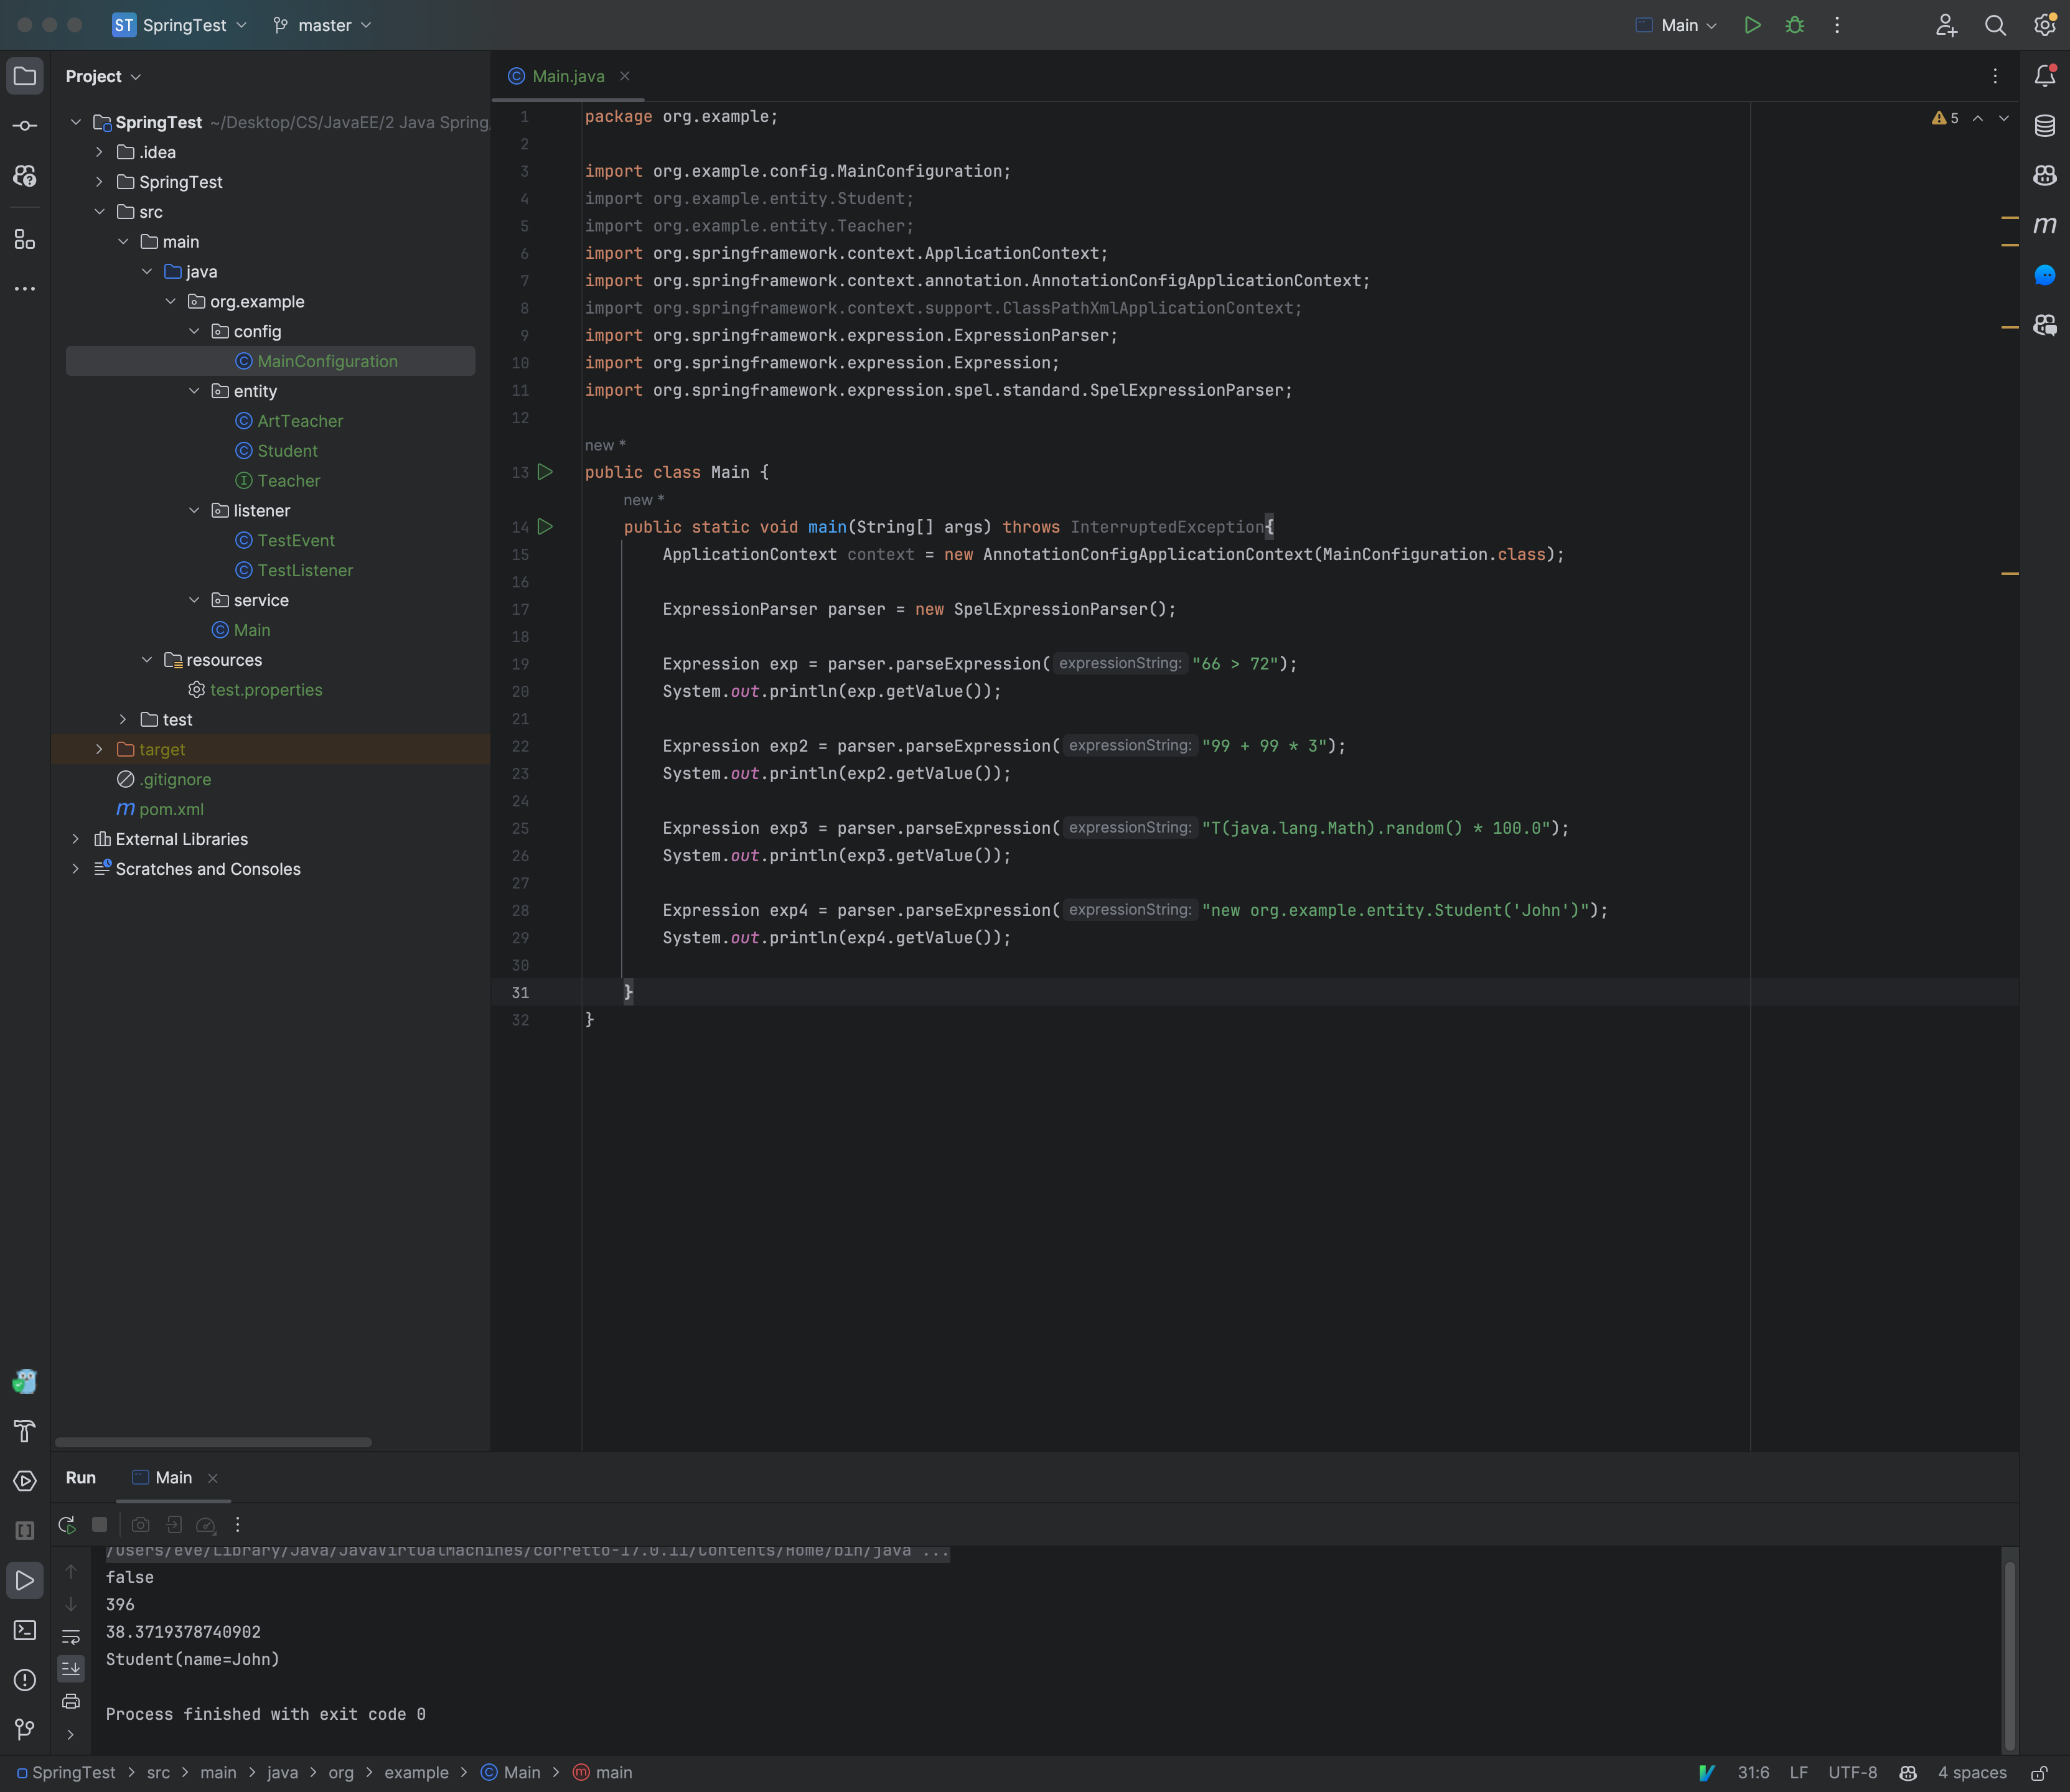Select the Main tab in the Run panel

(x=173, y=1477)
